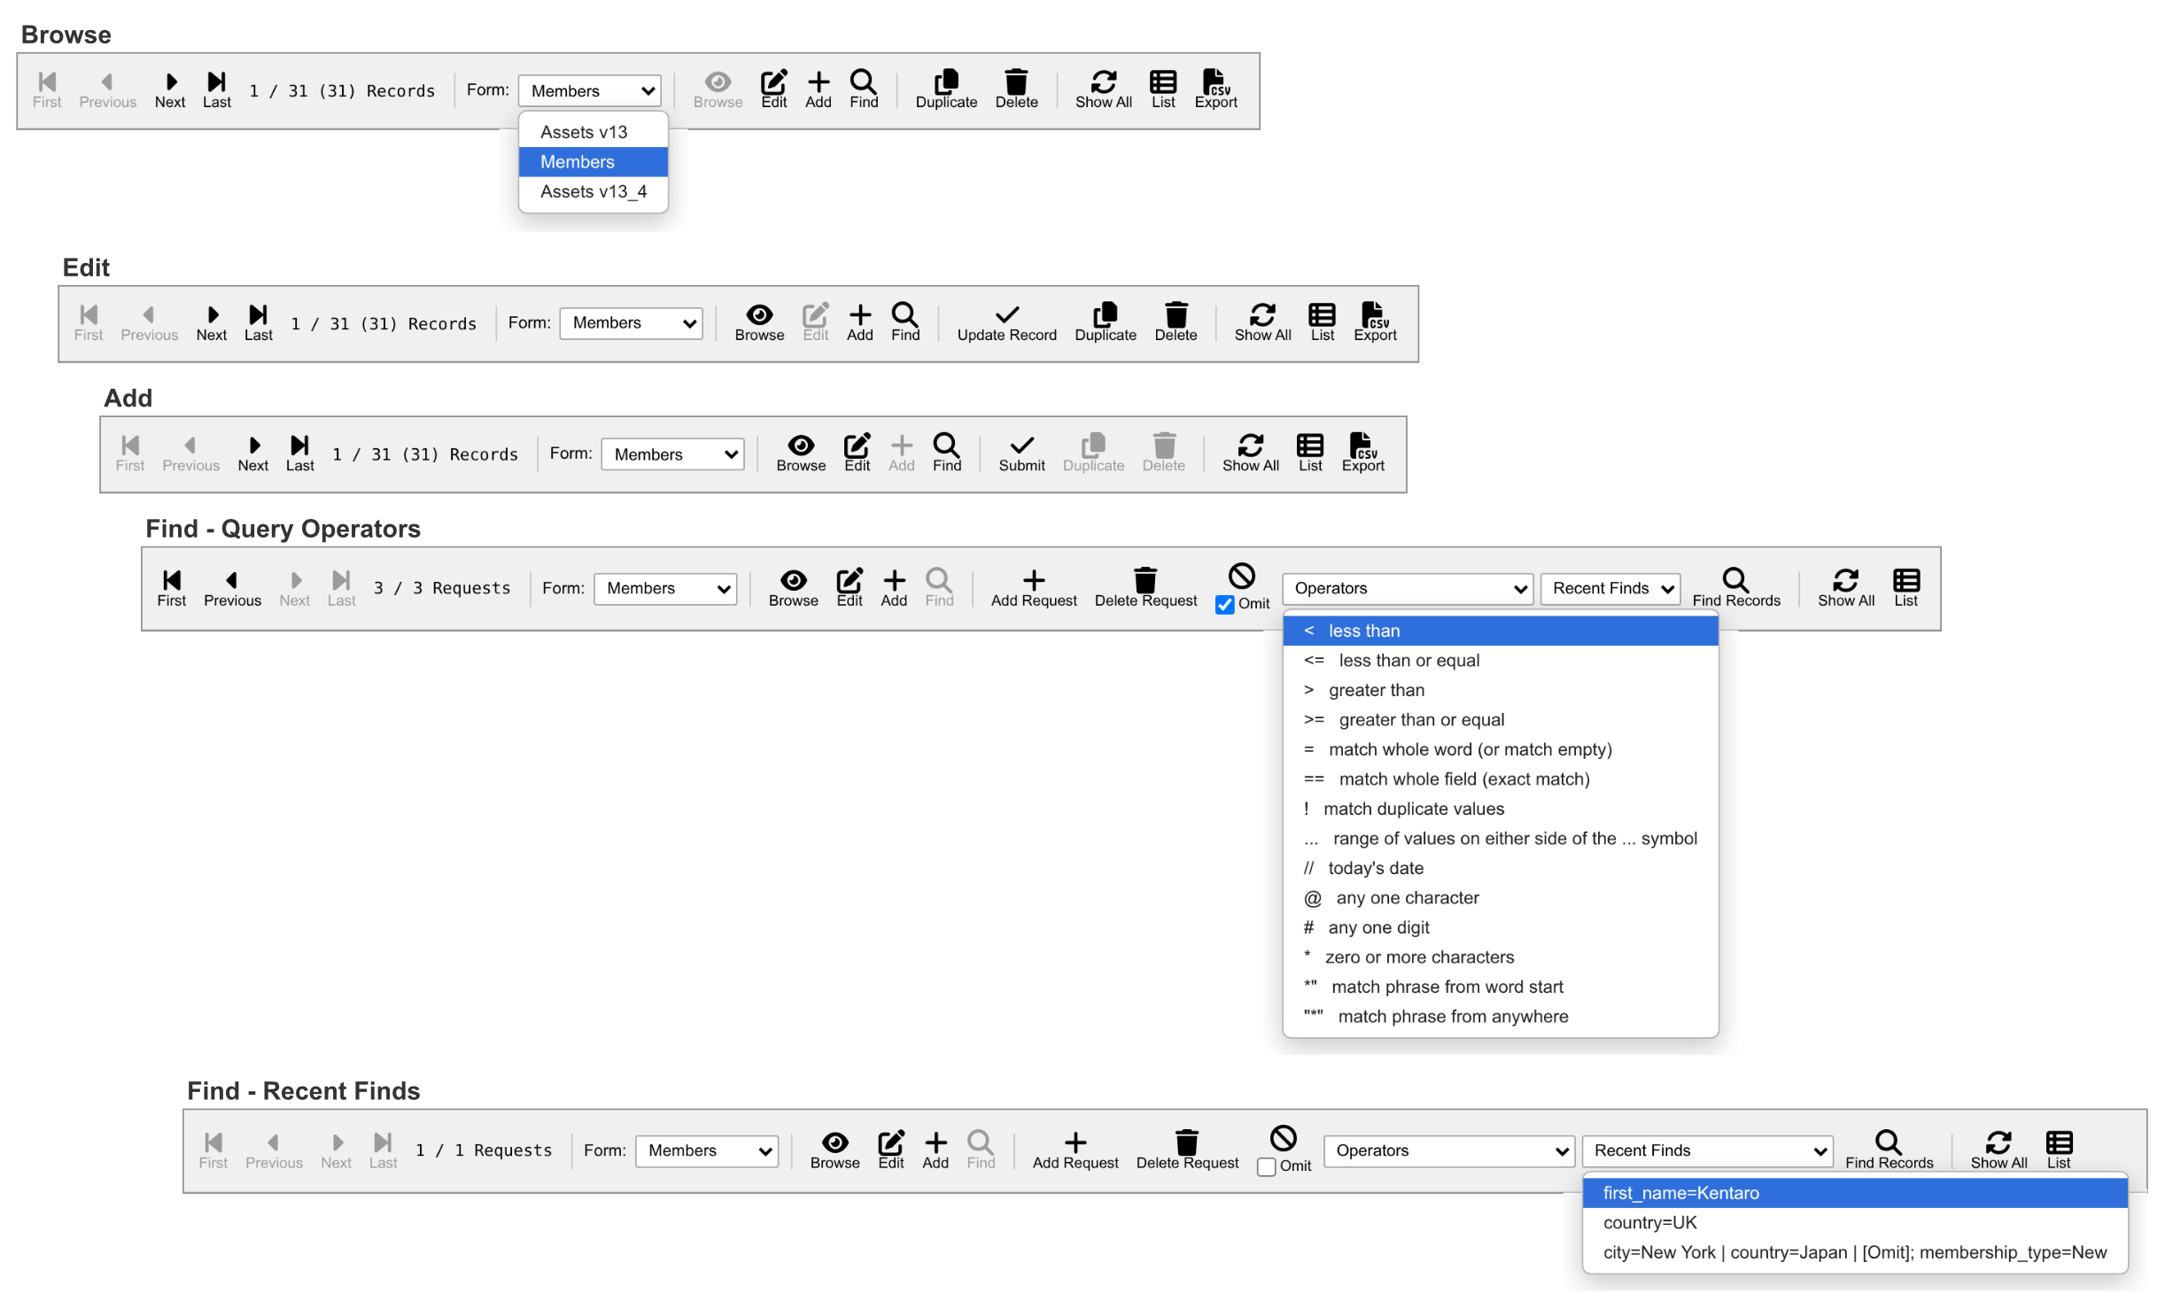Export CSV from Browse toolbar
Screen dimensions: 2165x1309
coord(1215,90)
